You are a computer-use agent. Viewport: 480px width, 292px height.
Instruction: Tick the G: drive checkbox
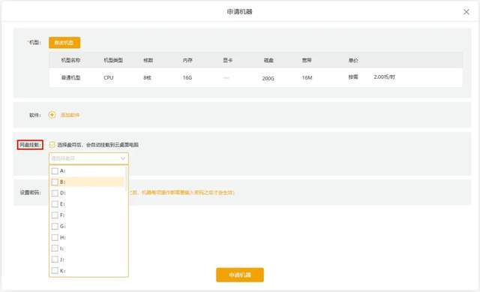(55, 226)
